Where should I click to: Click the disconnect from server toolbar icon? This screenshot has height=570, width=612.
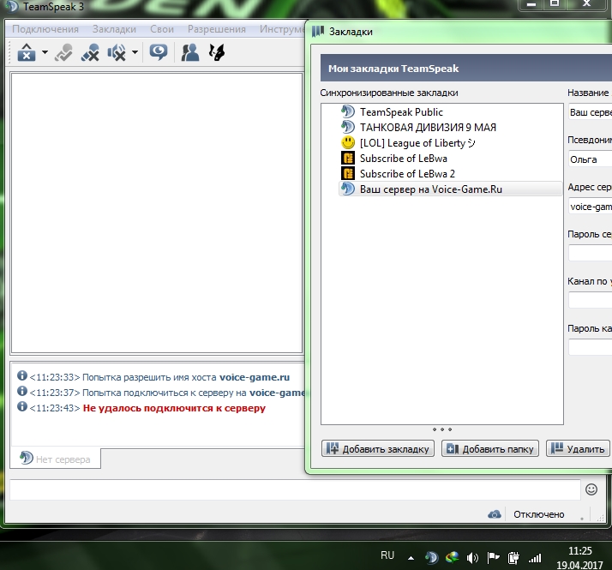coord(27,52)
